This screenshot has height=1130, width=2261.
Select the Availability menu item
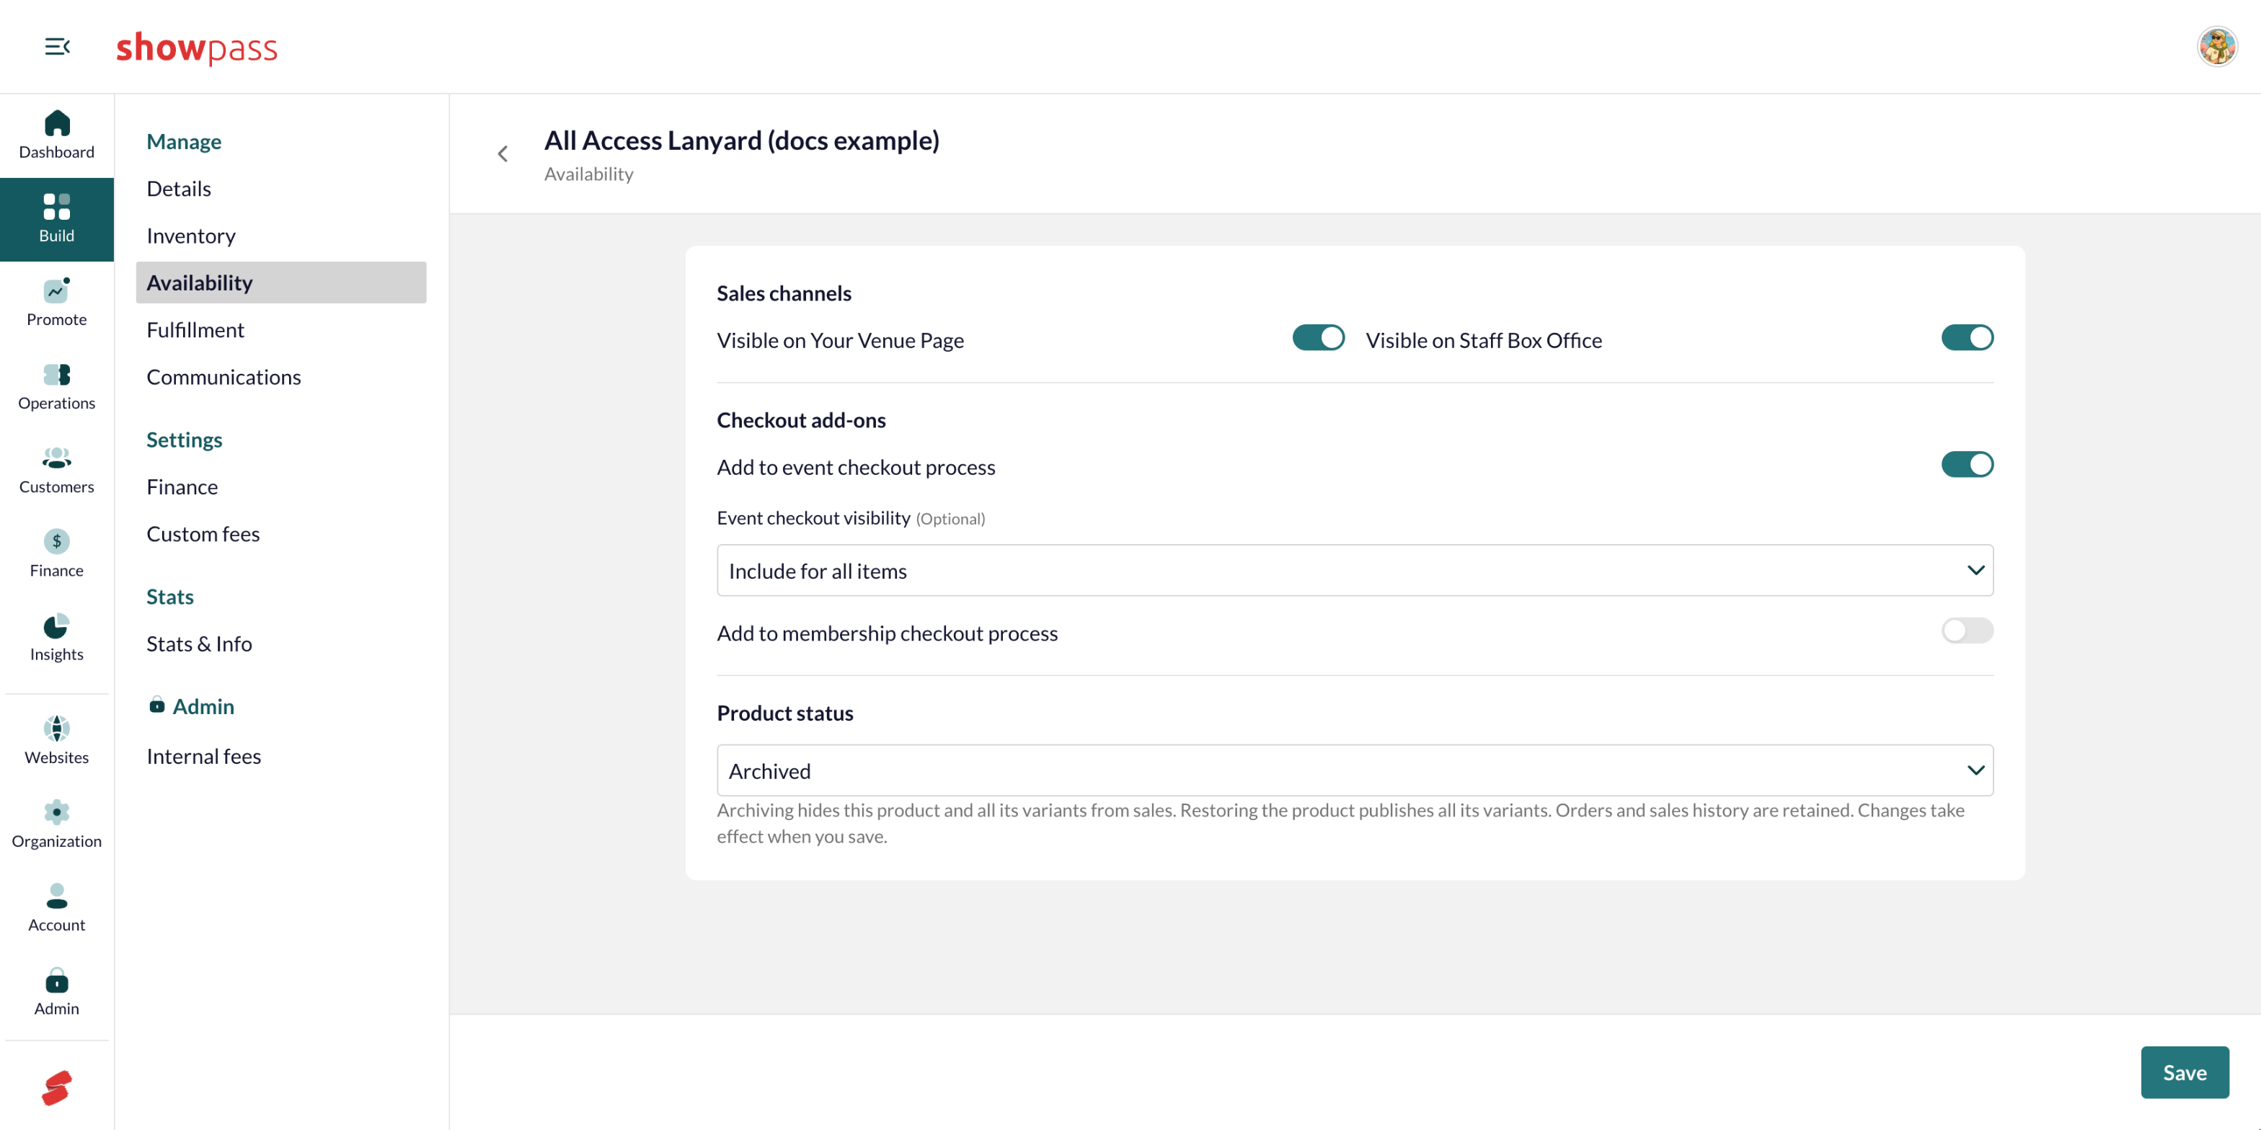tap(281, 282)
